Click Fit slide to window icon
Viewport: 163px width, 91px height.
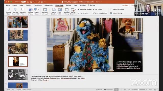pos(155,89)
